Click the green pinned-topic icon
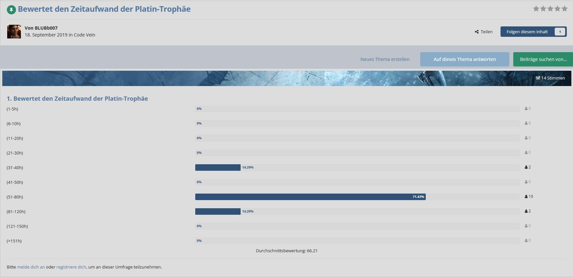The height and width of the screenshot is (277, 573). 11,10
